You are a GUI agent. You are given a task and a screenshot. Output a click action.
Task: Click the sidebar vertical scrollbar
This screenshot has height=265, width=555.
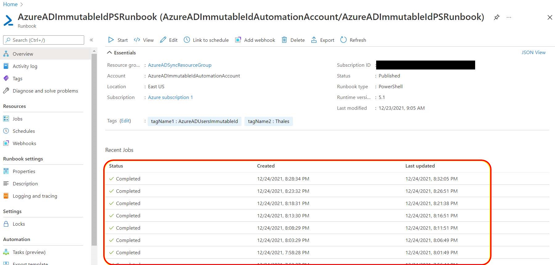(x=94, y=149)
